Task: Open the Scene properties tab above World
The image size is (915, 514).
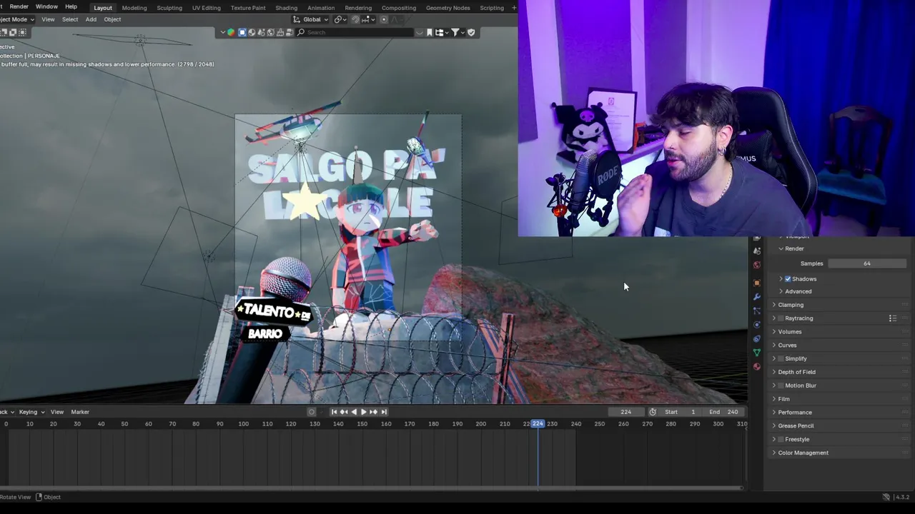Action: tap(757, 251)
